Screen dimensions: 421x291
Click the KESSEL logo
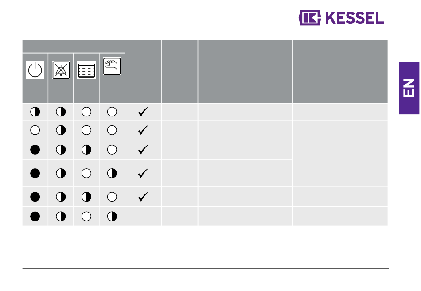341,18
